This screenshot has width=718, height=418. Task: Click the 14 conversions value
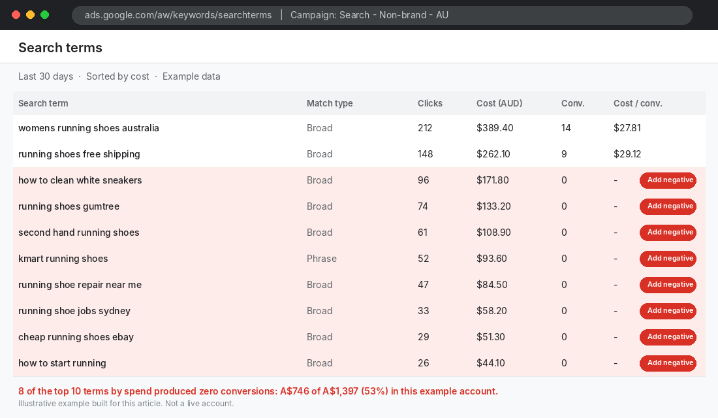coord(566,128)
